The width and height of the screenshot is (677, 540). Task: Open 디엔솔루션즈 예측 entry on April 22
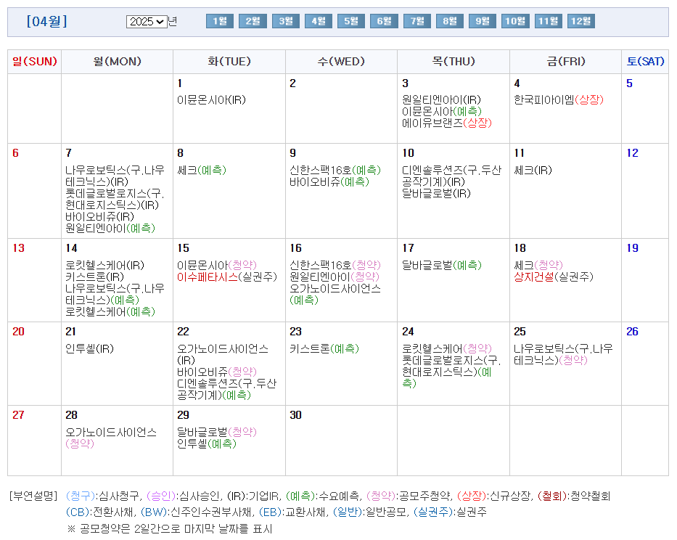click(226, 389)
